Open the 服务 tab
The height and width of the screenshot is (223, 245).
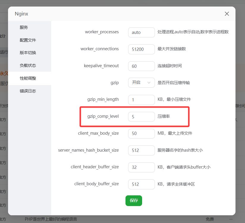[x=24, y=27]
